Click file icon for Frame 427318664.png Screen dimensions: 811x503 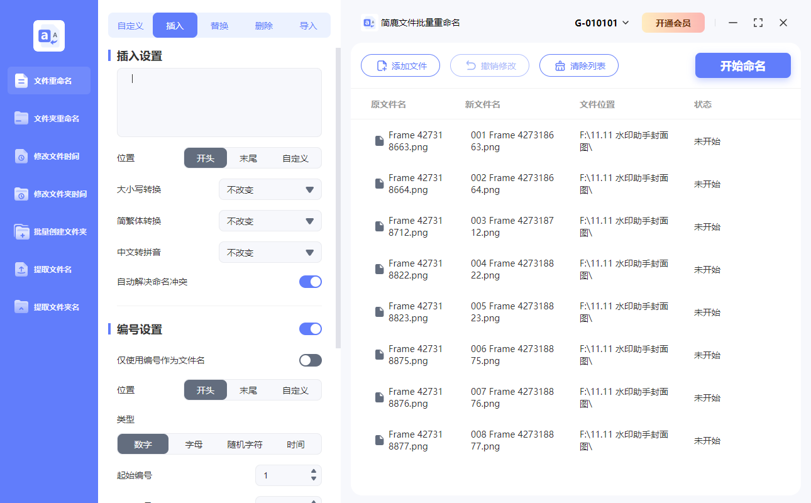[x=379, y=184]
